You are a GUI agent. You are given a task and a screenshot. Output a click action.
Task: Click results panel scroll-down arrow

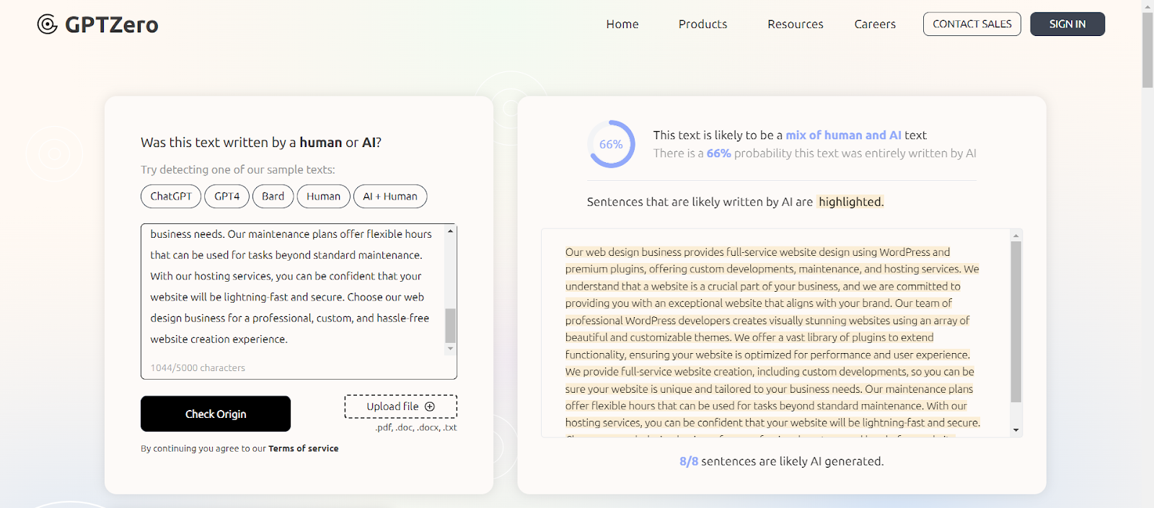tap(1016, 430)
